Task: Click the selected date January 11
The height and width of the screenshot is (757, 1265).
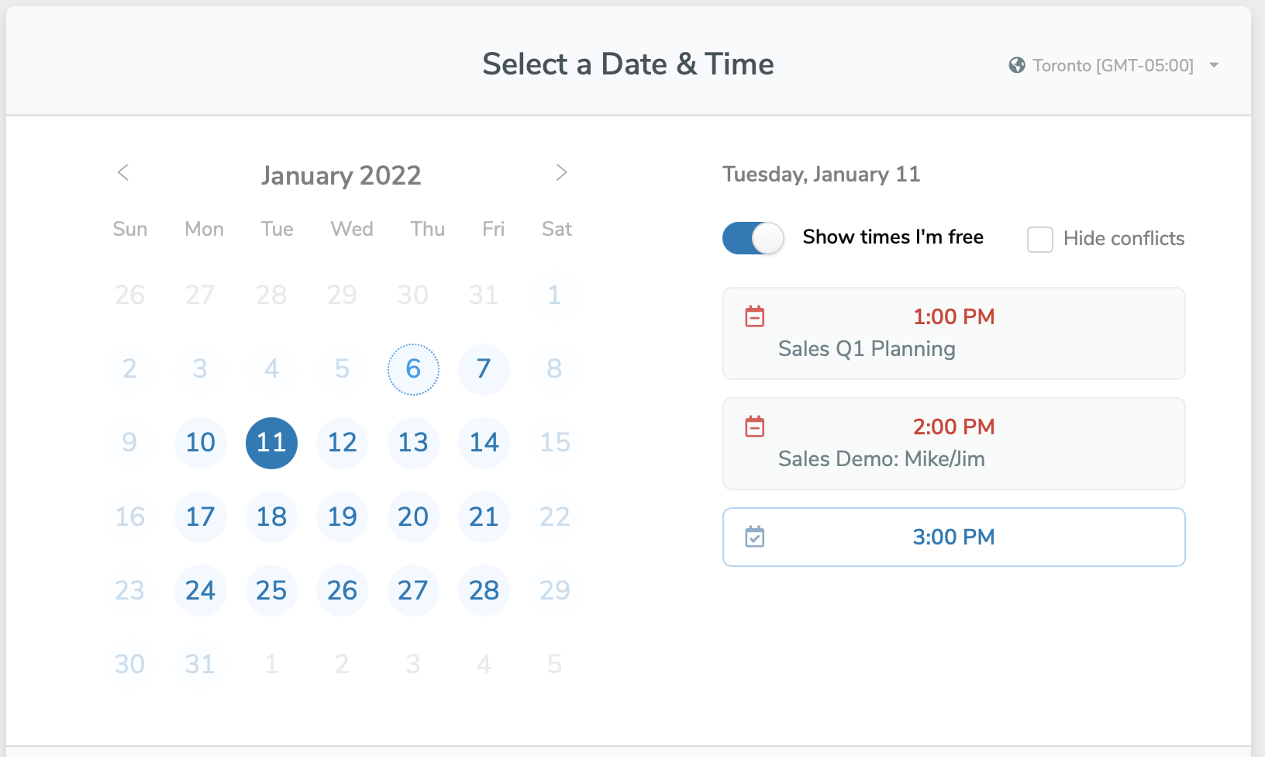Action: point(271,443)
